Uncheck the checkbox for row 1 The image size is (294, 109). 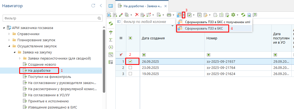pyautogui.click(x=130, y=61)
